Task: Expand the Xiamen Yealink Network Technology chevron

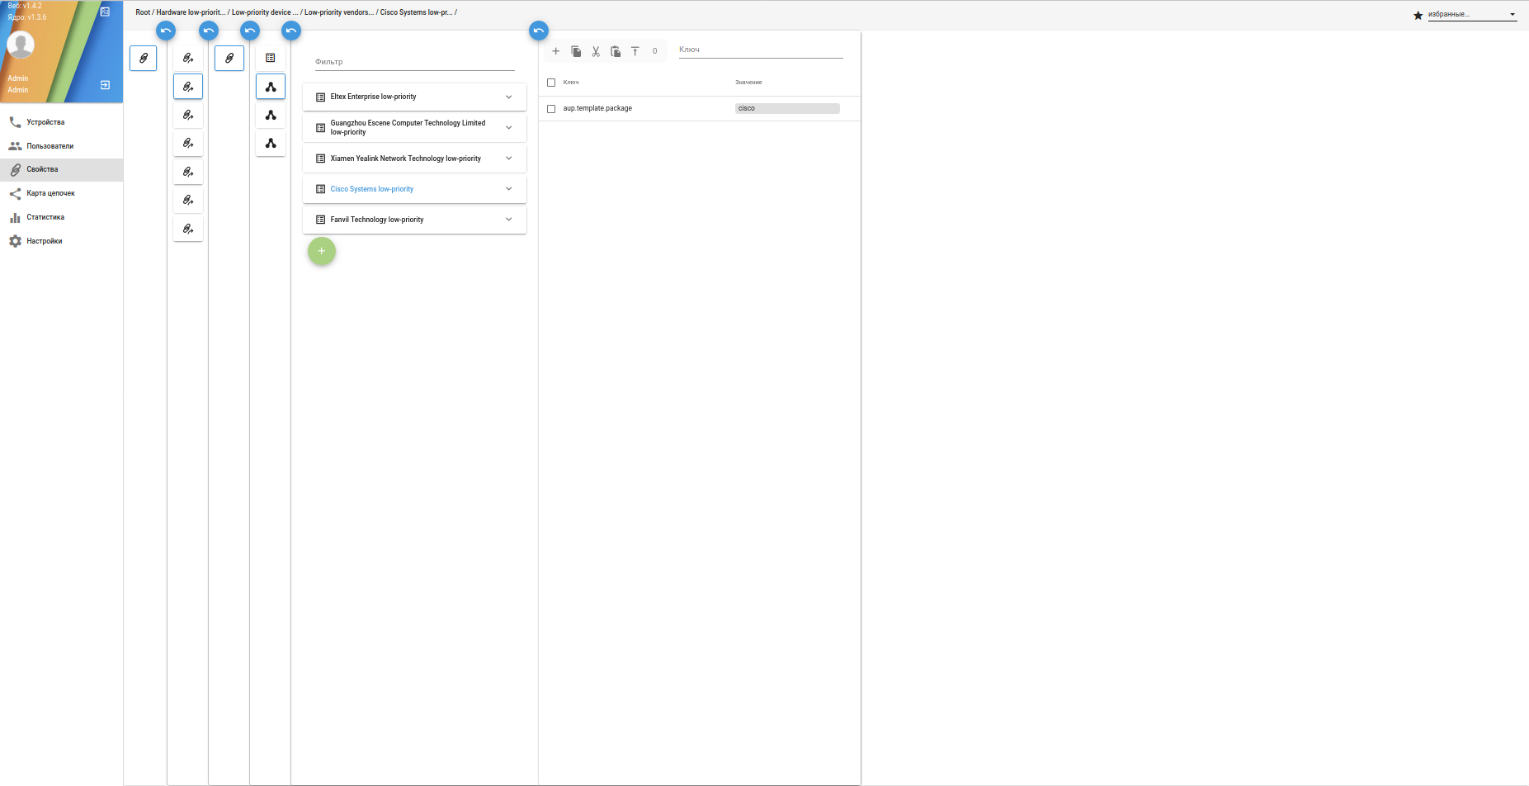Action: click(509, 158)
